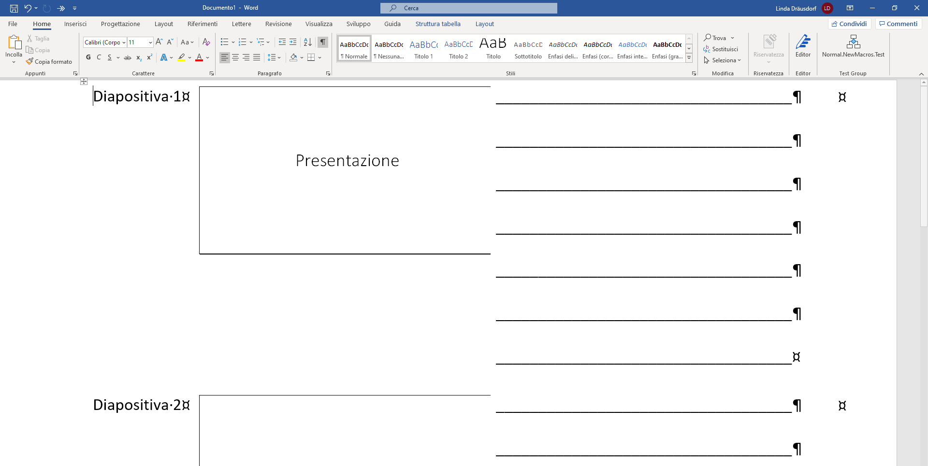
Task: Click the Incolla paste icon
Action: [14, 43]
